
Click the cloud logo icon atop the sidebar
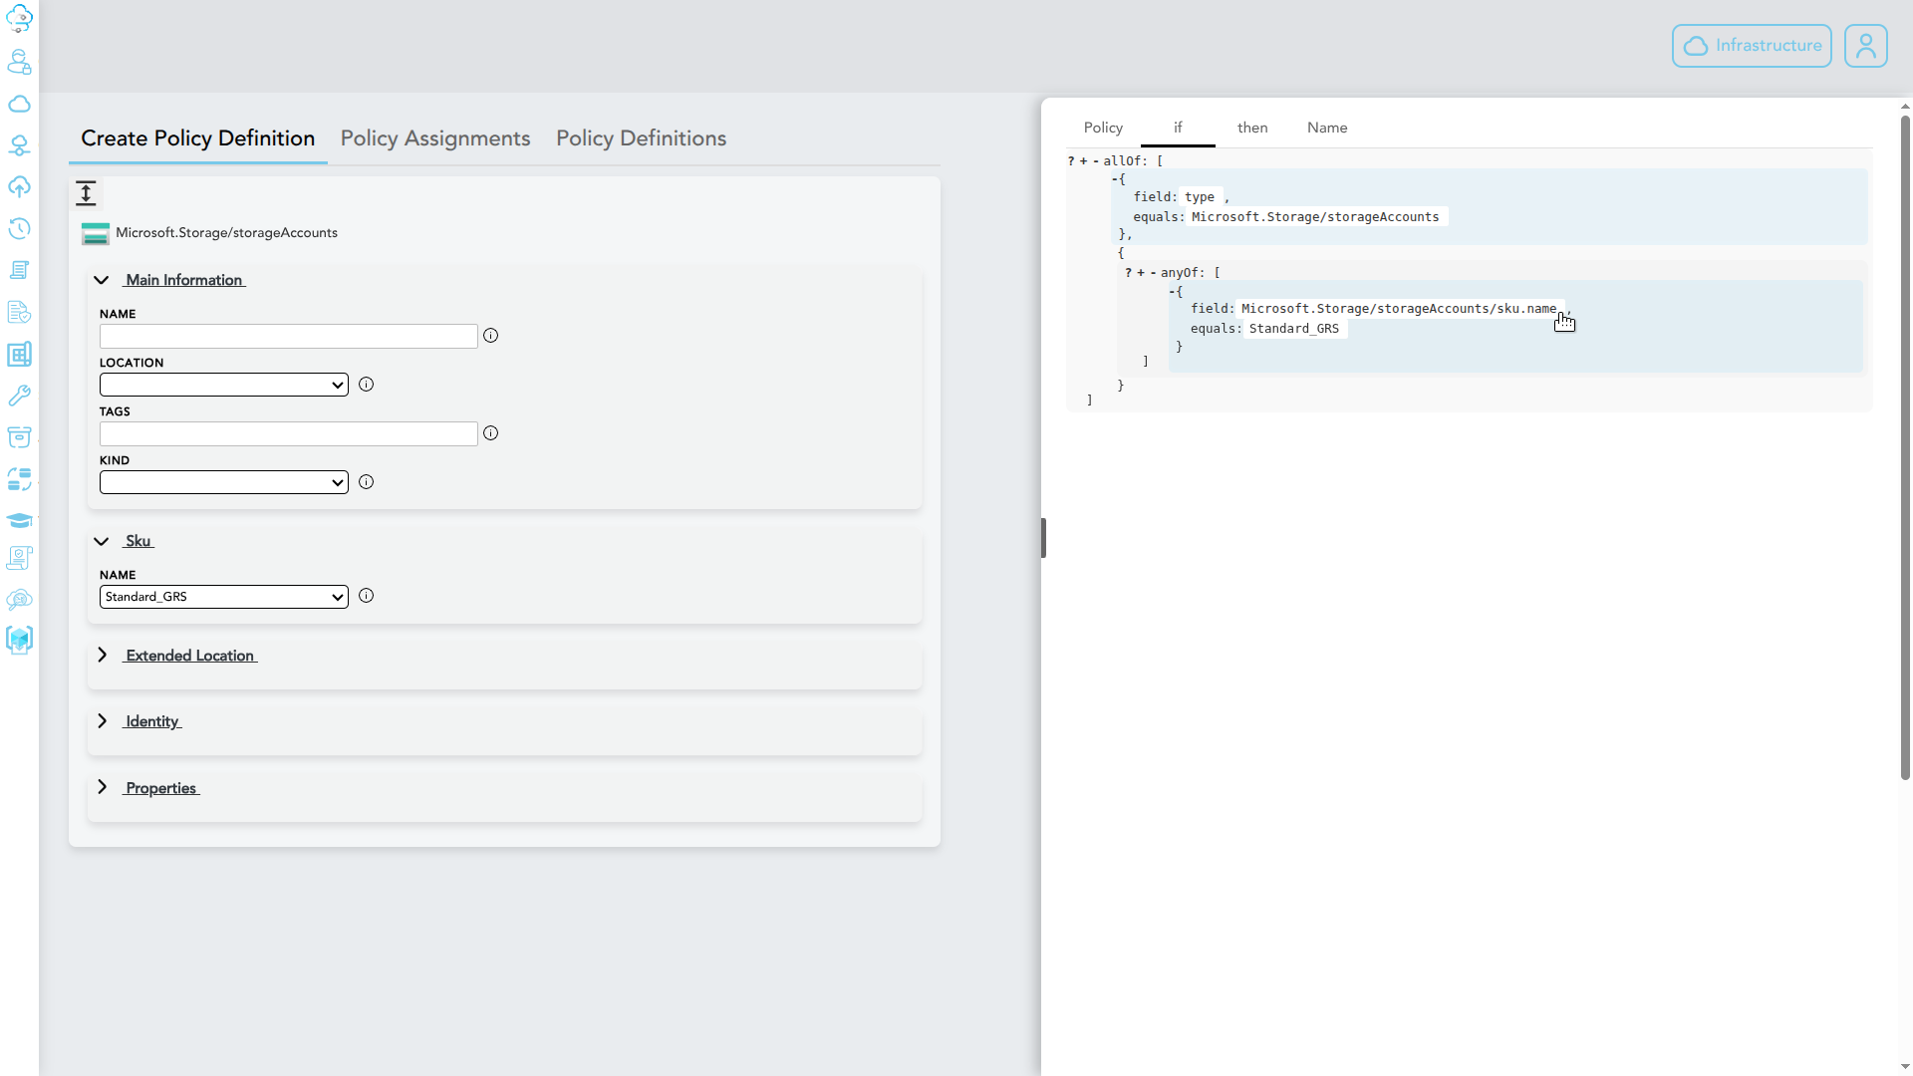(x=19, y=19)
